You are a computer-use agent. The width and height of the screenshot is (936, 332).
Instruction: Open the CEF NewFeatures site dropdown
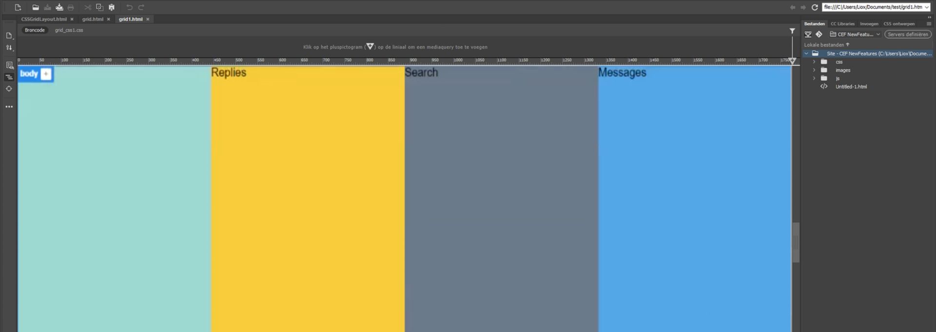[855, 35]
